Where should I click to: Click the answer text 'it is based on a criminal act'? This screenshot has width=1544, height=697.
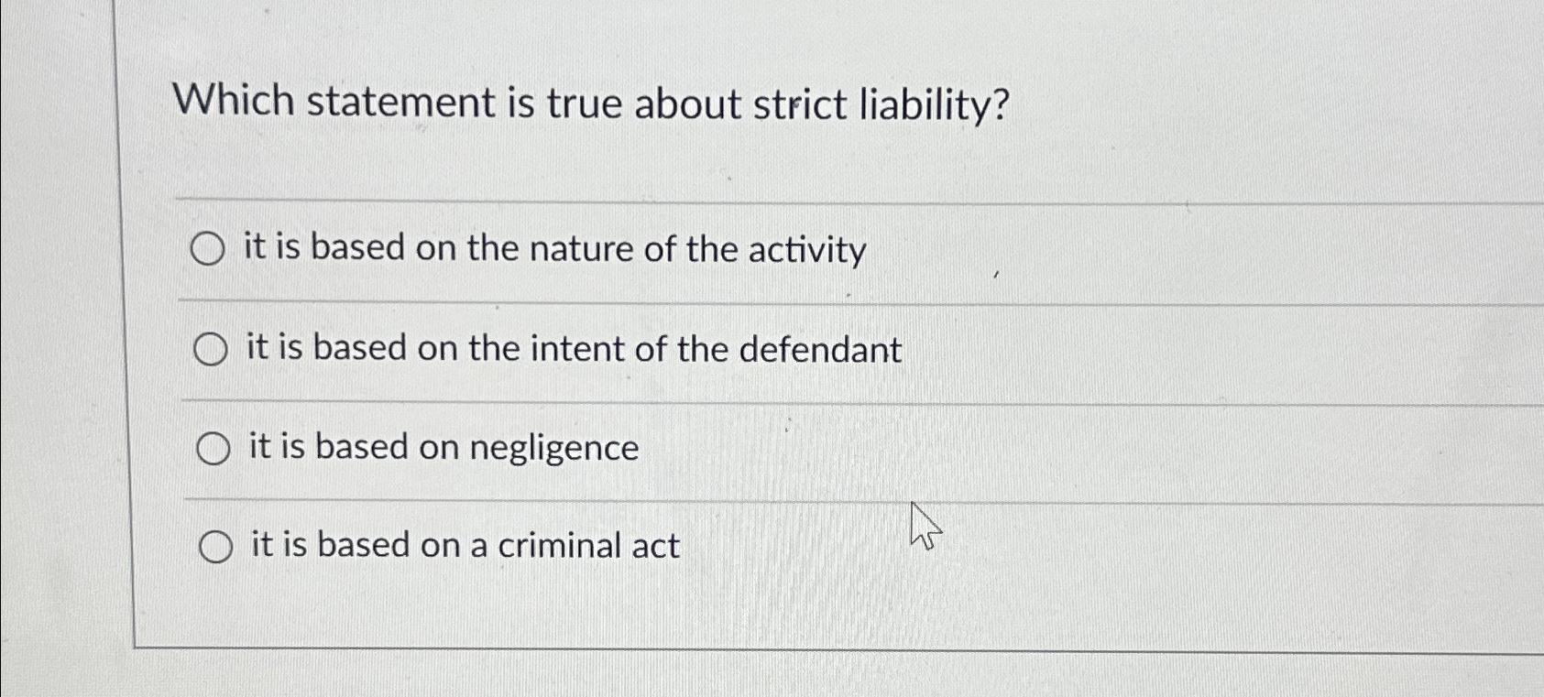462,546
